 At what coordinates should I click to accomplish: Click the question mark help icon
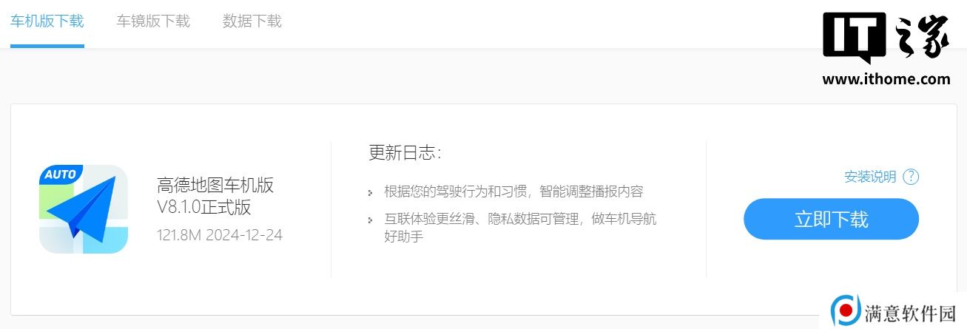pyautogui.click(x=912, y=177)
